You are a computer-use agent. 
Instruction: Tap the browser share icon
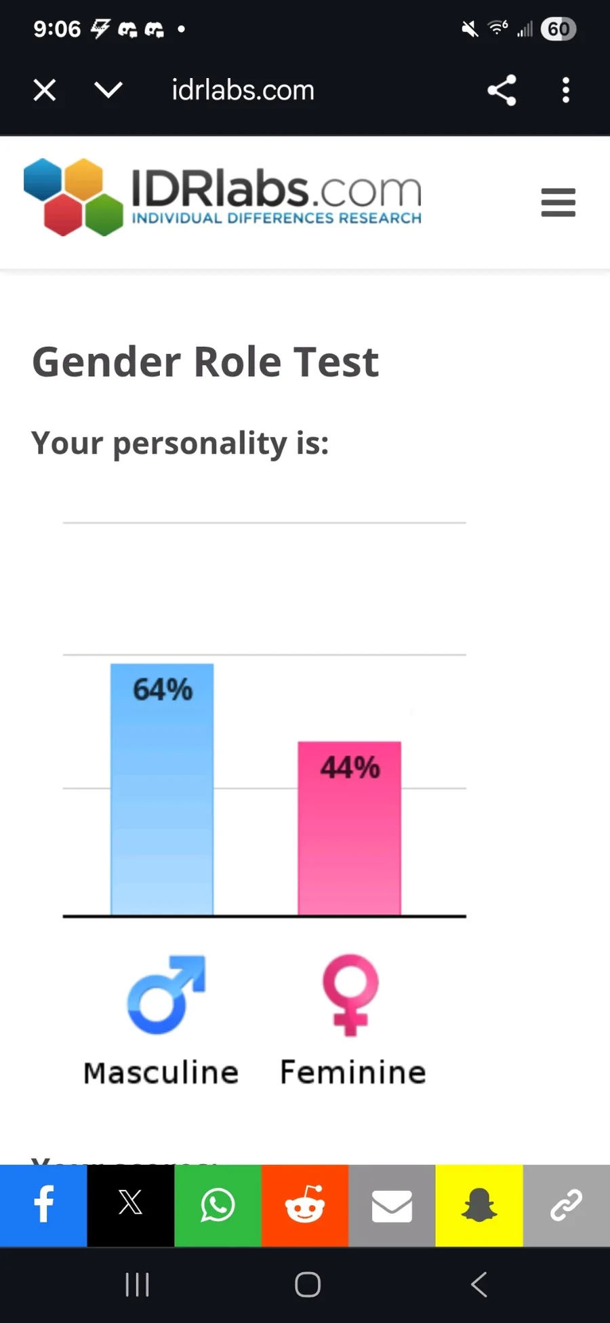click(502, 90)
